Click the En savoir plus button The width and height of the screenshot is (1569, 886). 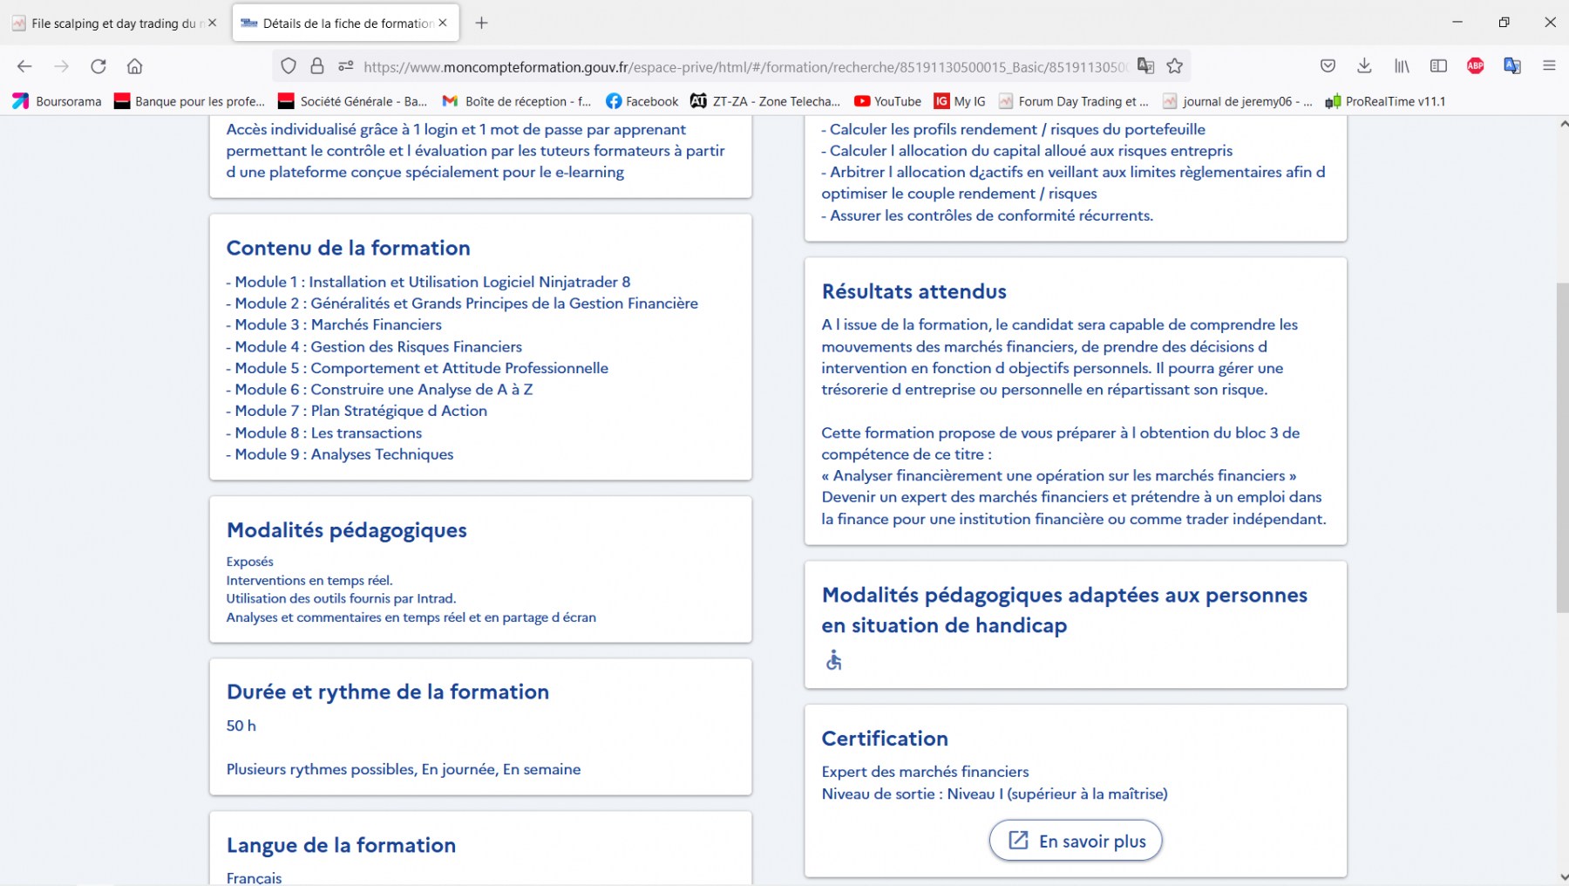(1076, 841)
